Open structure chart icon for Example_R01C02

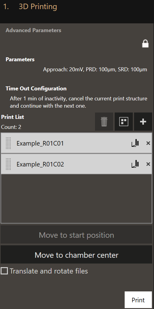135,164
